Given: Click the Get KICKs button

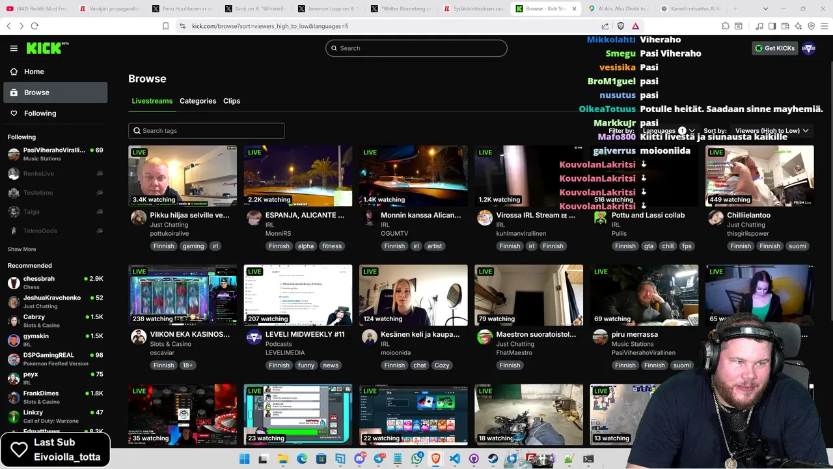Looking at the screenshot, I should point(774,48).
